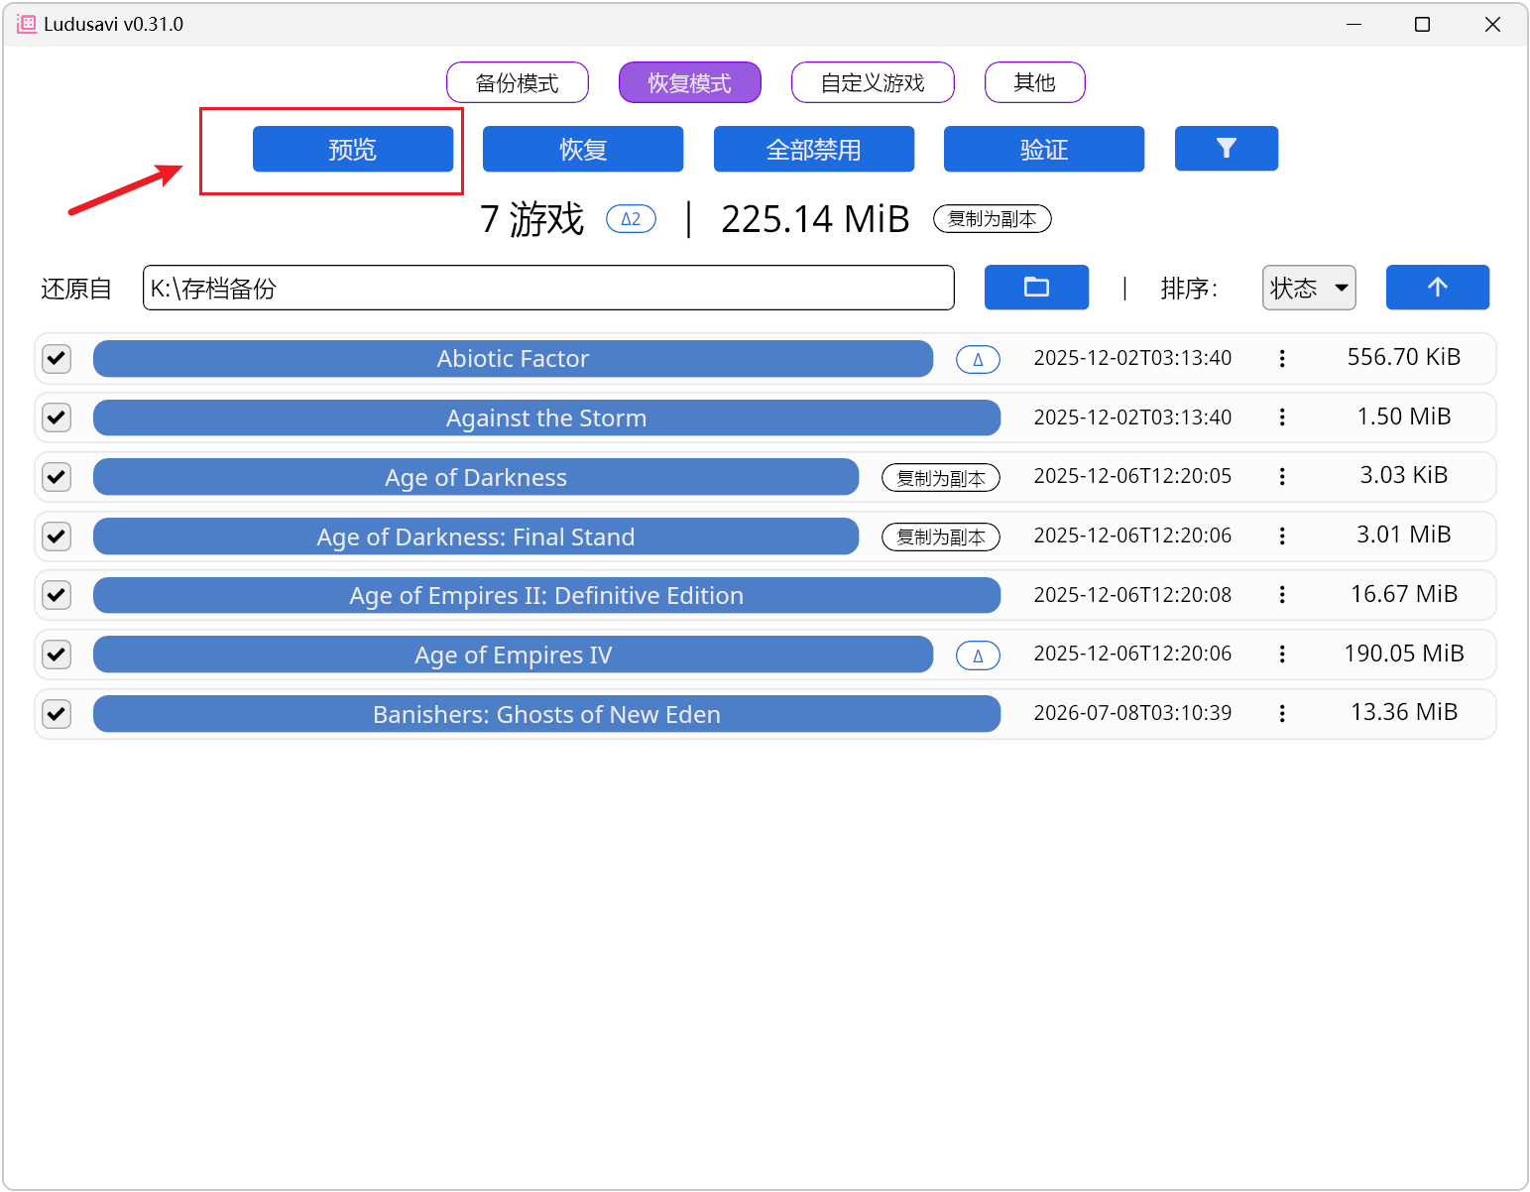Click the 预览 button

[x=353, y=149]
